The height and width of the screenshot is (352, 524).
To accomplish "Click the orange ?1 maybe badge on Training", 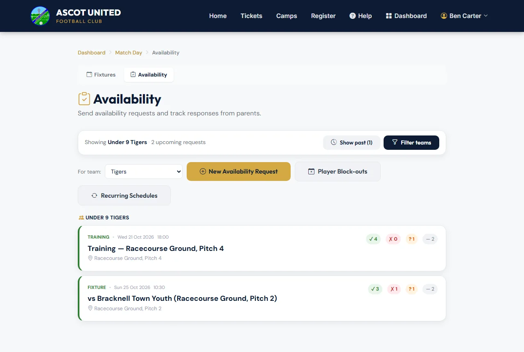I will click(411, 239).
